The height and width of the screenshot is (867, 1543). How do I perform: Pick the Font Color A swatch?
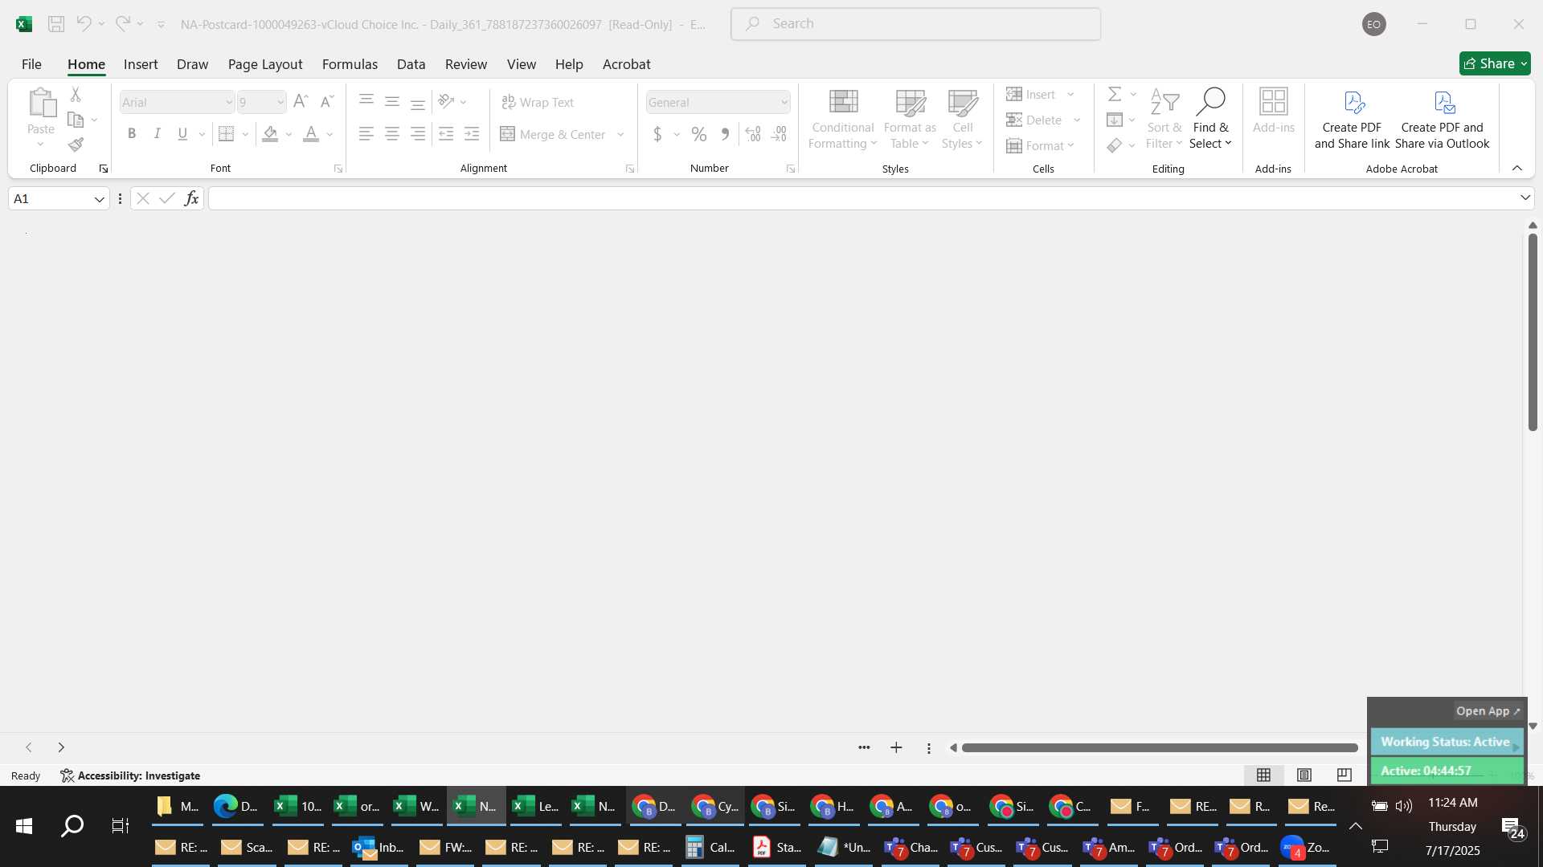click(x=311, y=134)
